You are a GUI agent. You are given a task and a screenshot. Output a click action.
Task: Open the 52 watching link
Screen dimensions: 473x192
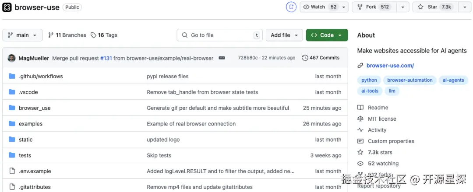click(383, 164)
